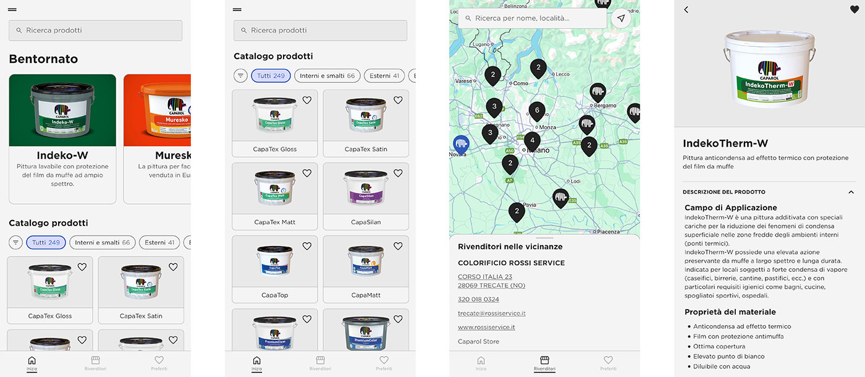865x377 pixels.
Task: Favorite the CapaSilan product with its heart
Action: tap(398, 173)
